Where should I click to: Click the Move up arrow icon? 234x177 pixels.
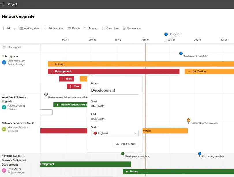(85, 28)
